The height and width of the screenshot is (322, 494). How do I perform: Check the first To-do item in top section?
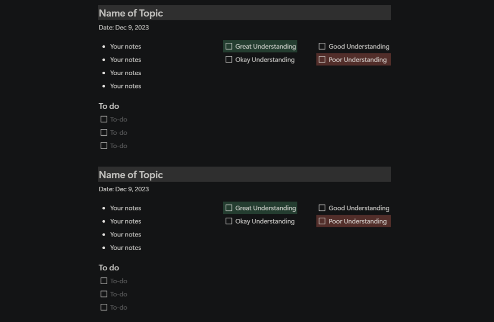(x=104, y=119)
